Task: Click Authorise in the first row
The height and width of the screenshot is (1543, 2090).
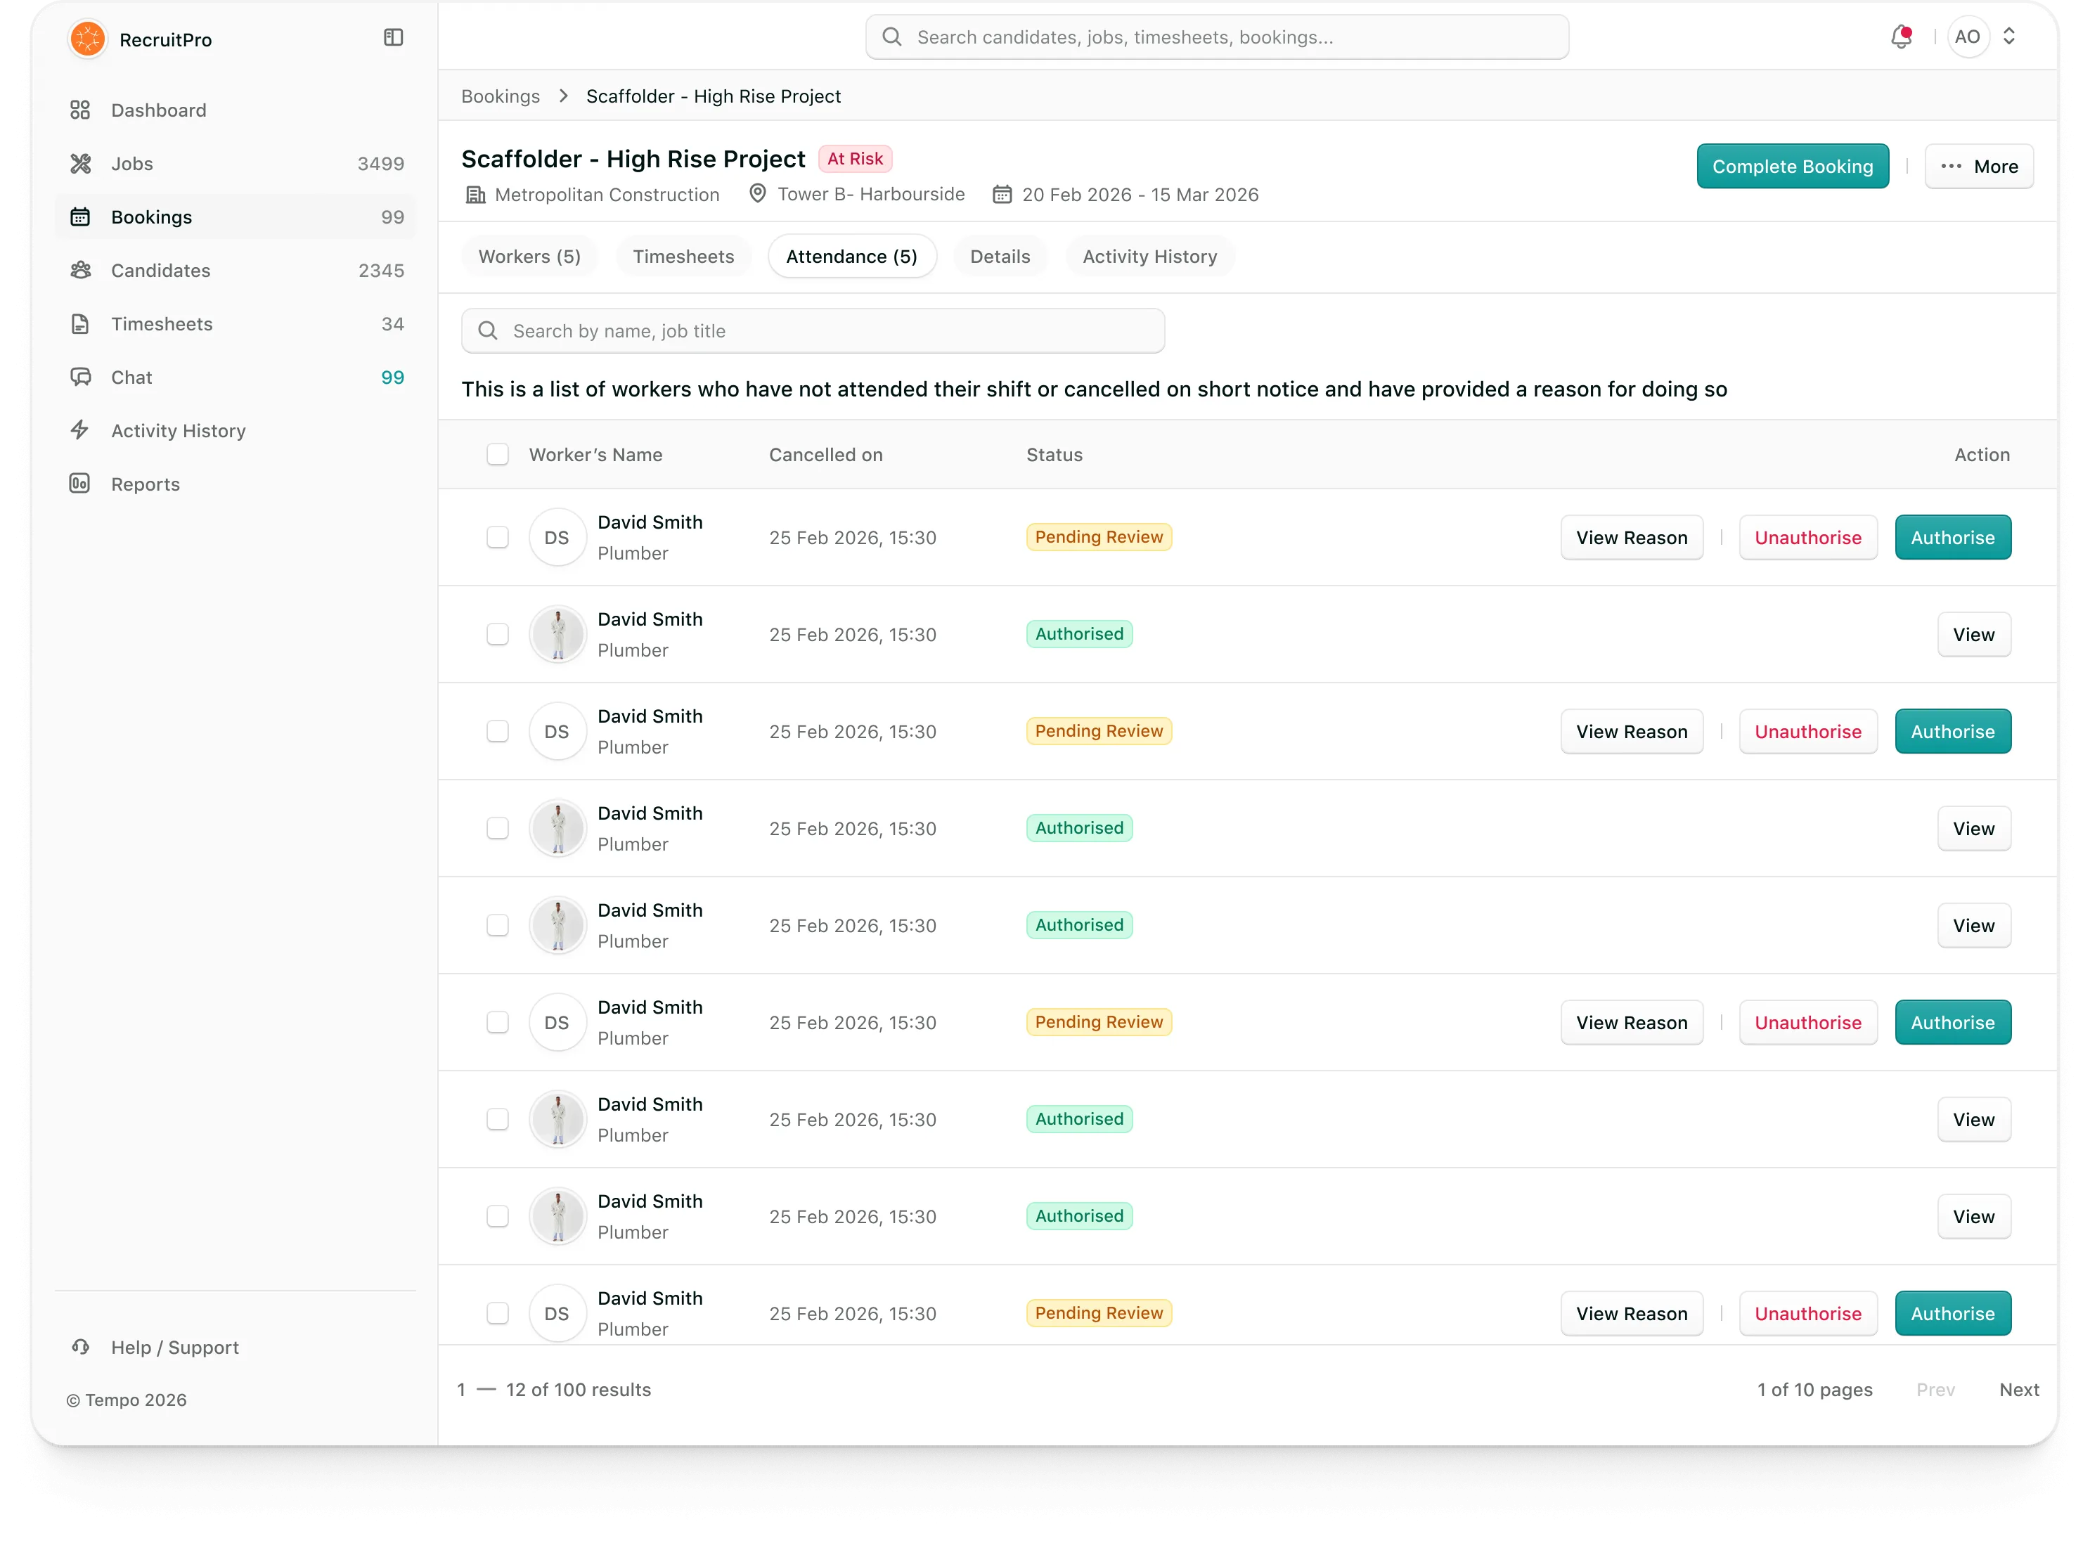Action: coord(1953,537)
